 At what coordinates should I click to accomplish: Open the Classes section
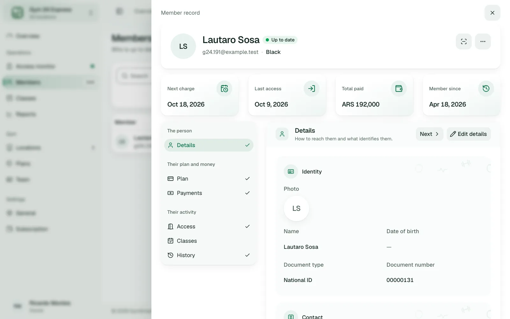tap(209, 241)
